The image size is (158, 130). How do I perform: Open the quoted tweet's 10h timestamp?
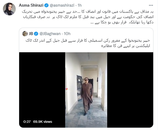point(67,34)
